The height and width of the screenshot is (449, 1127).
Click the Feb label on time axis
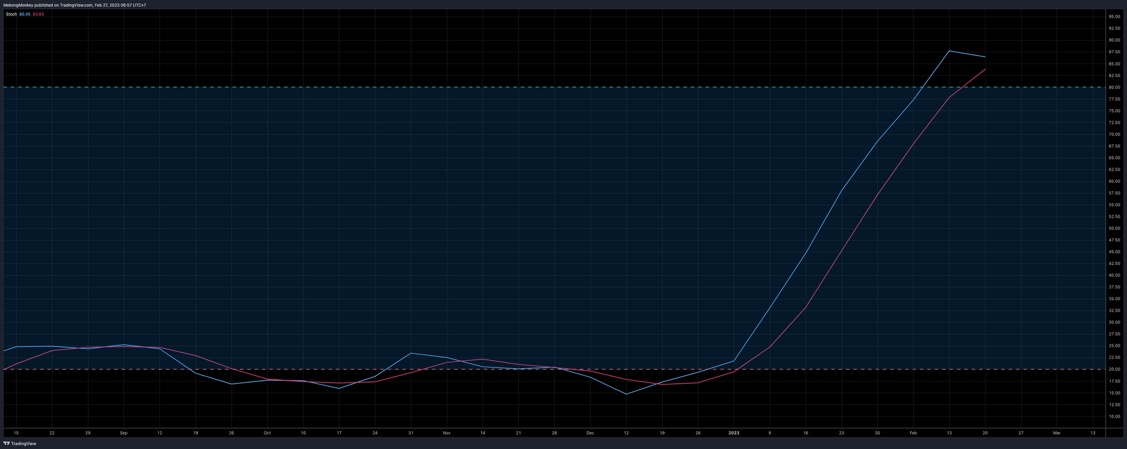pyautogui.click(x=913, y=433)
